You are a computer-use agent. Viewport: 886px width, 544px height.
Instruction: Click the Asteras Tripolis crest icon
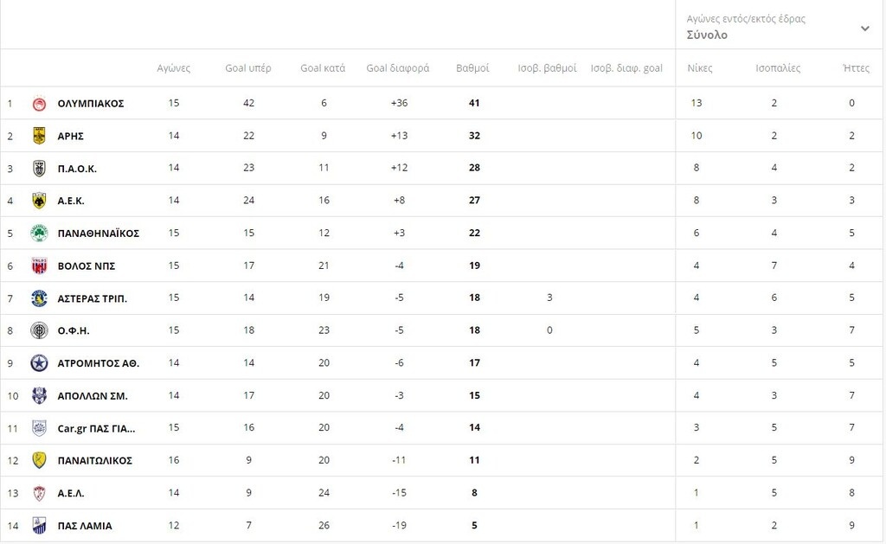point(39,298)
